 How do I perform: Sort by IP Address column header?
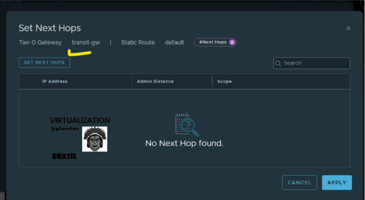click(54, 81)
